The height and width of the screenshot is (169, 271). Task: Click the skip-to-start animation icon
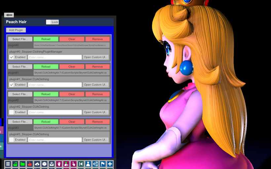81,164
